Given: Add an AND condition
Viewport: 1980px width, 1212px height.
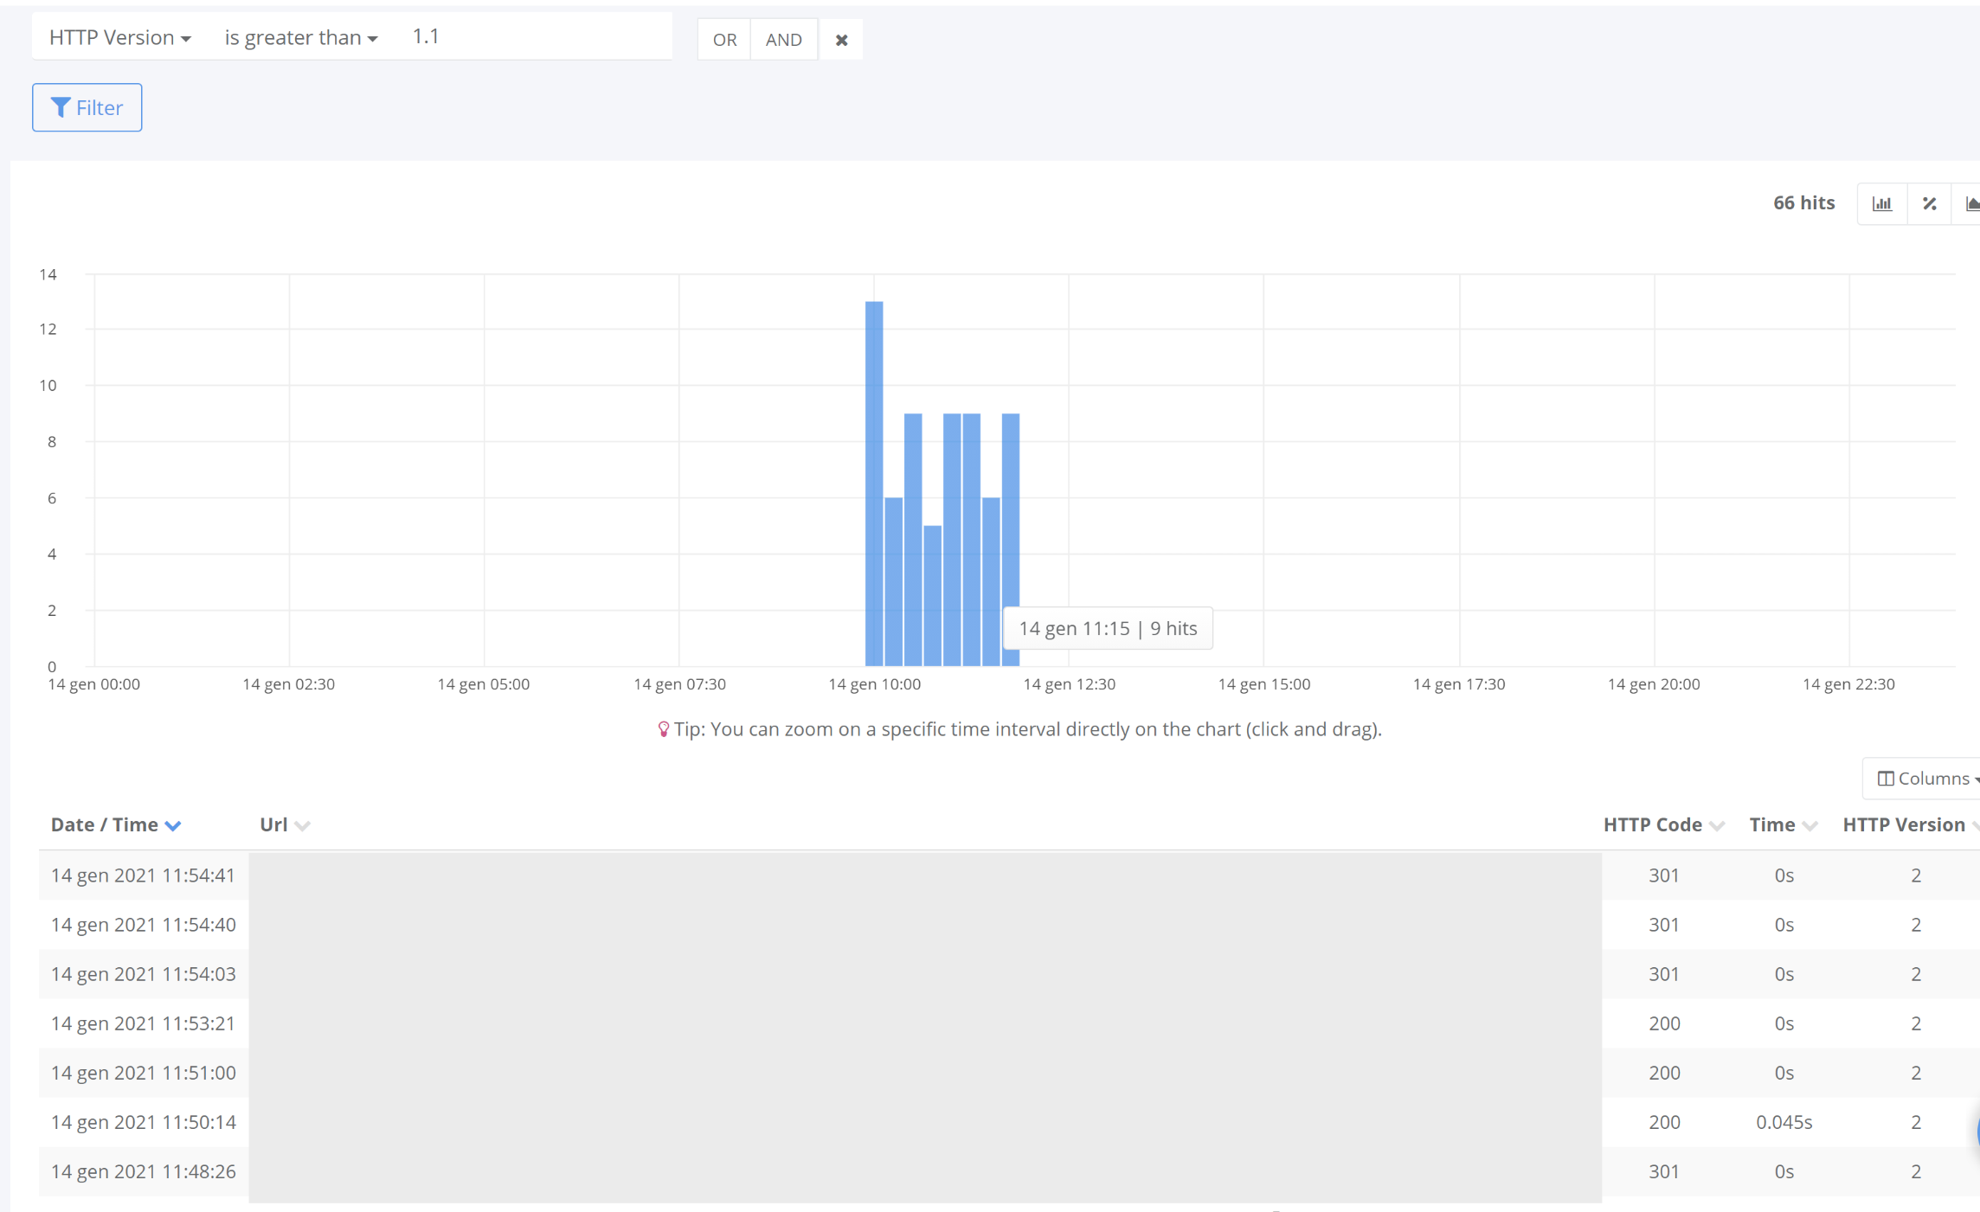Looking at the screenshot, I should 784,40.
